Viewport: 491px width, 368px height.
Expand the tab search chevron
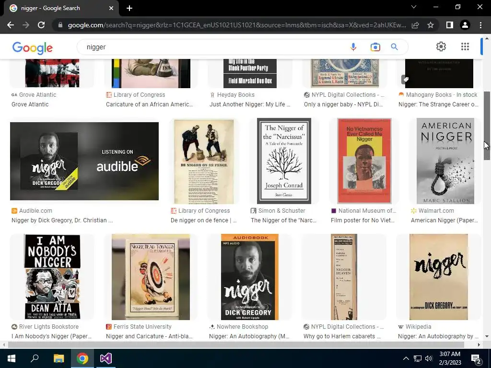[414, 7]
